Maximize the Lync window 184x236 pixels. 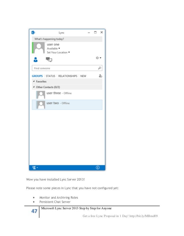pyautogui.click(x=95, y=32)
